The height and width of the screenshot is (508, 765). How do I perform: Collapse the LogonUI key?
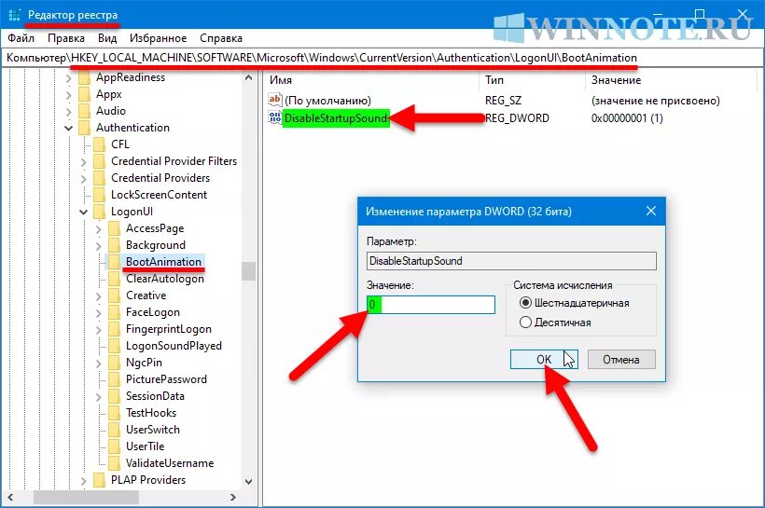(83, 213)
